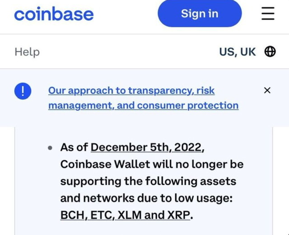Click the blue exclamation alert icon

[22, 91]
